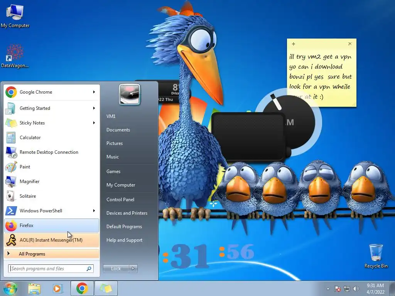This screenshot has height=296, width=395.
Task: Open Default Programs
Action: [x=124, y=227]
